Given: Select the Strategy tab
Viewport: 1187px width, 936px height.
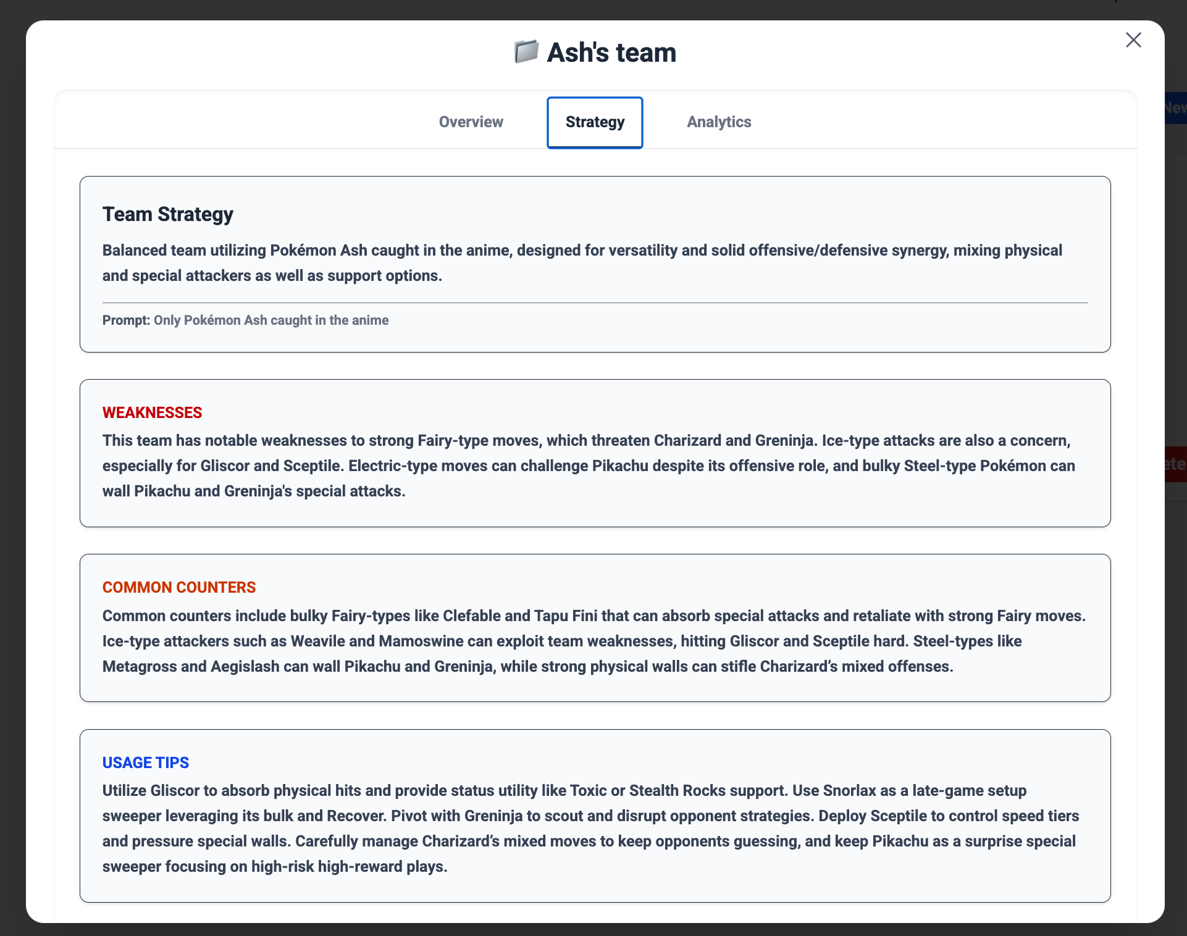Looking at the screenshot, I should tap(595, 122).
